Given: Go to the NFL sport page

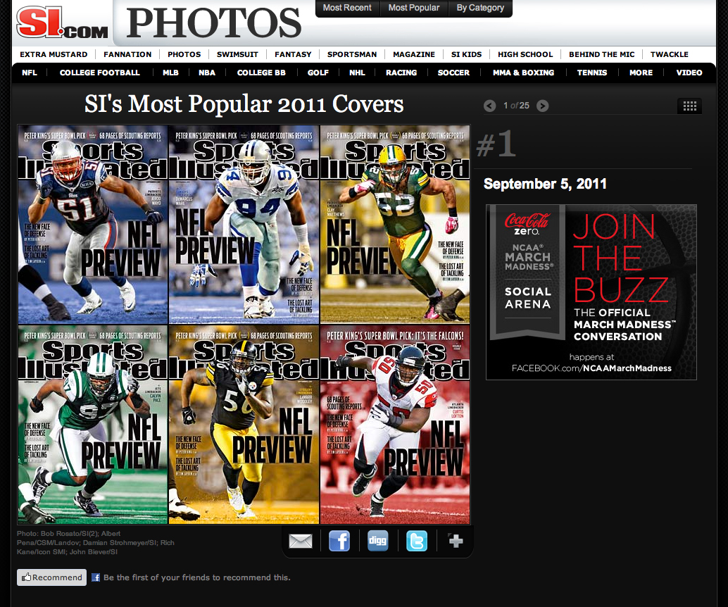Looking at the screenshot, I should (30, 73).
